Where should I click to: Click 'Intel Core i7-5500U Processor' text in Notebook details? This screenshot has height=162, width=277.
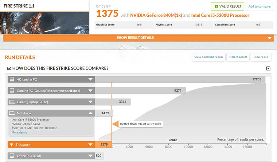30,120
